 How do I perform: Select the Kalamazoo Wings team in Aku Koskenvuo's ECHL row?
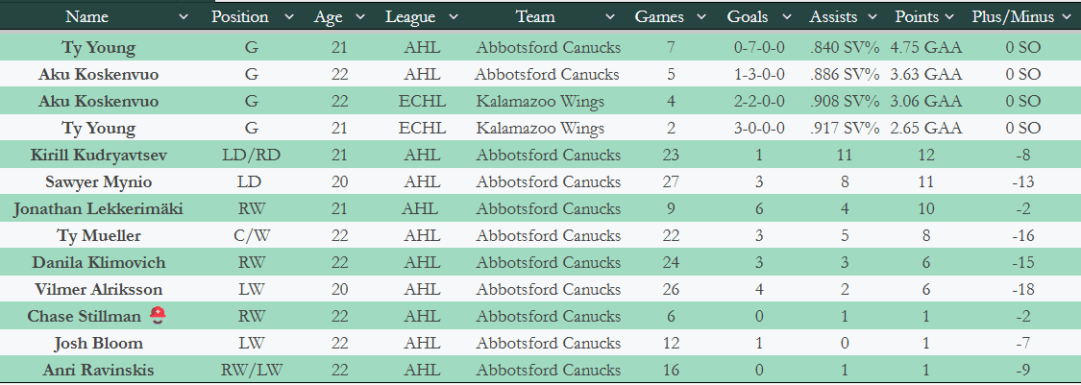point(538,102)
